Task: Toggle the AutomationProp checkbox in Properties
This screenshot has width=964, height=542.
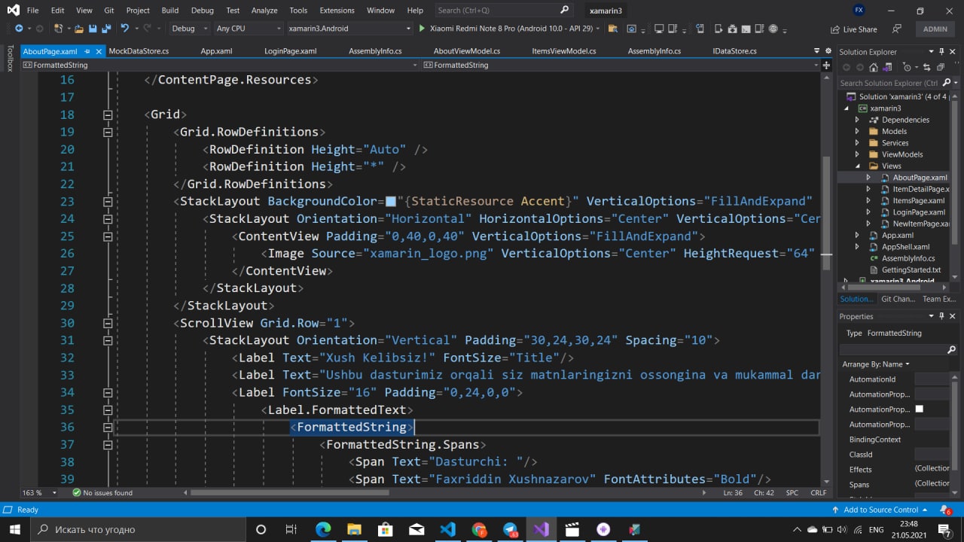Action: coord(919,409)
